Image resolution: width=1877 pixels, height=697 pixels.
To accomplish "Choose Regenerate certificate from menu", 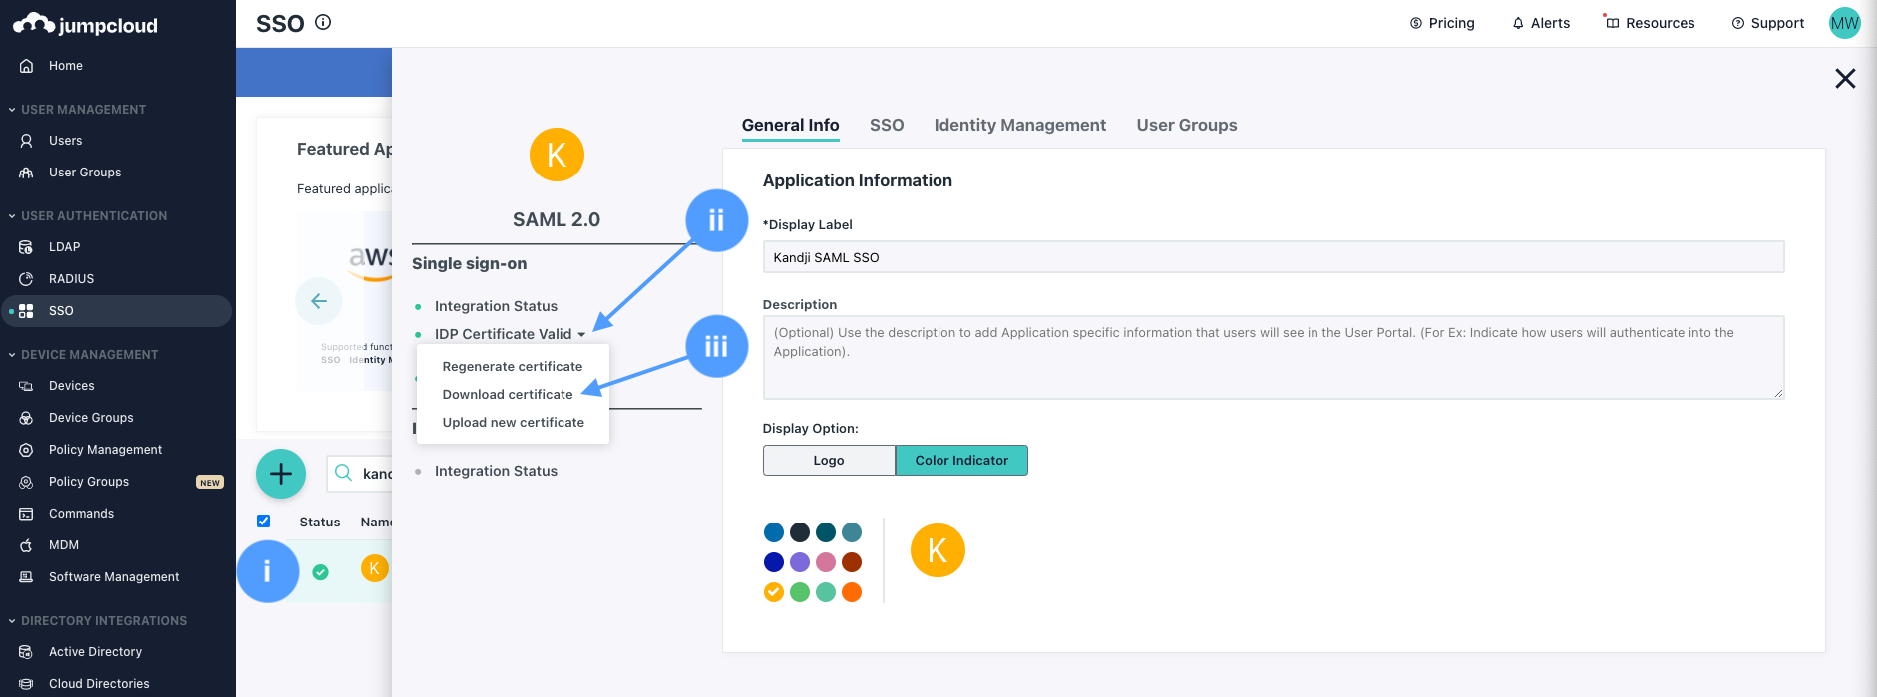I will (513, 367).
